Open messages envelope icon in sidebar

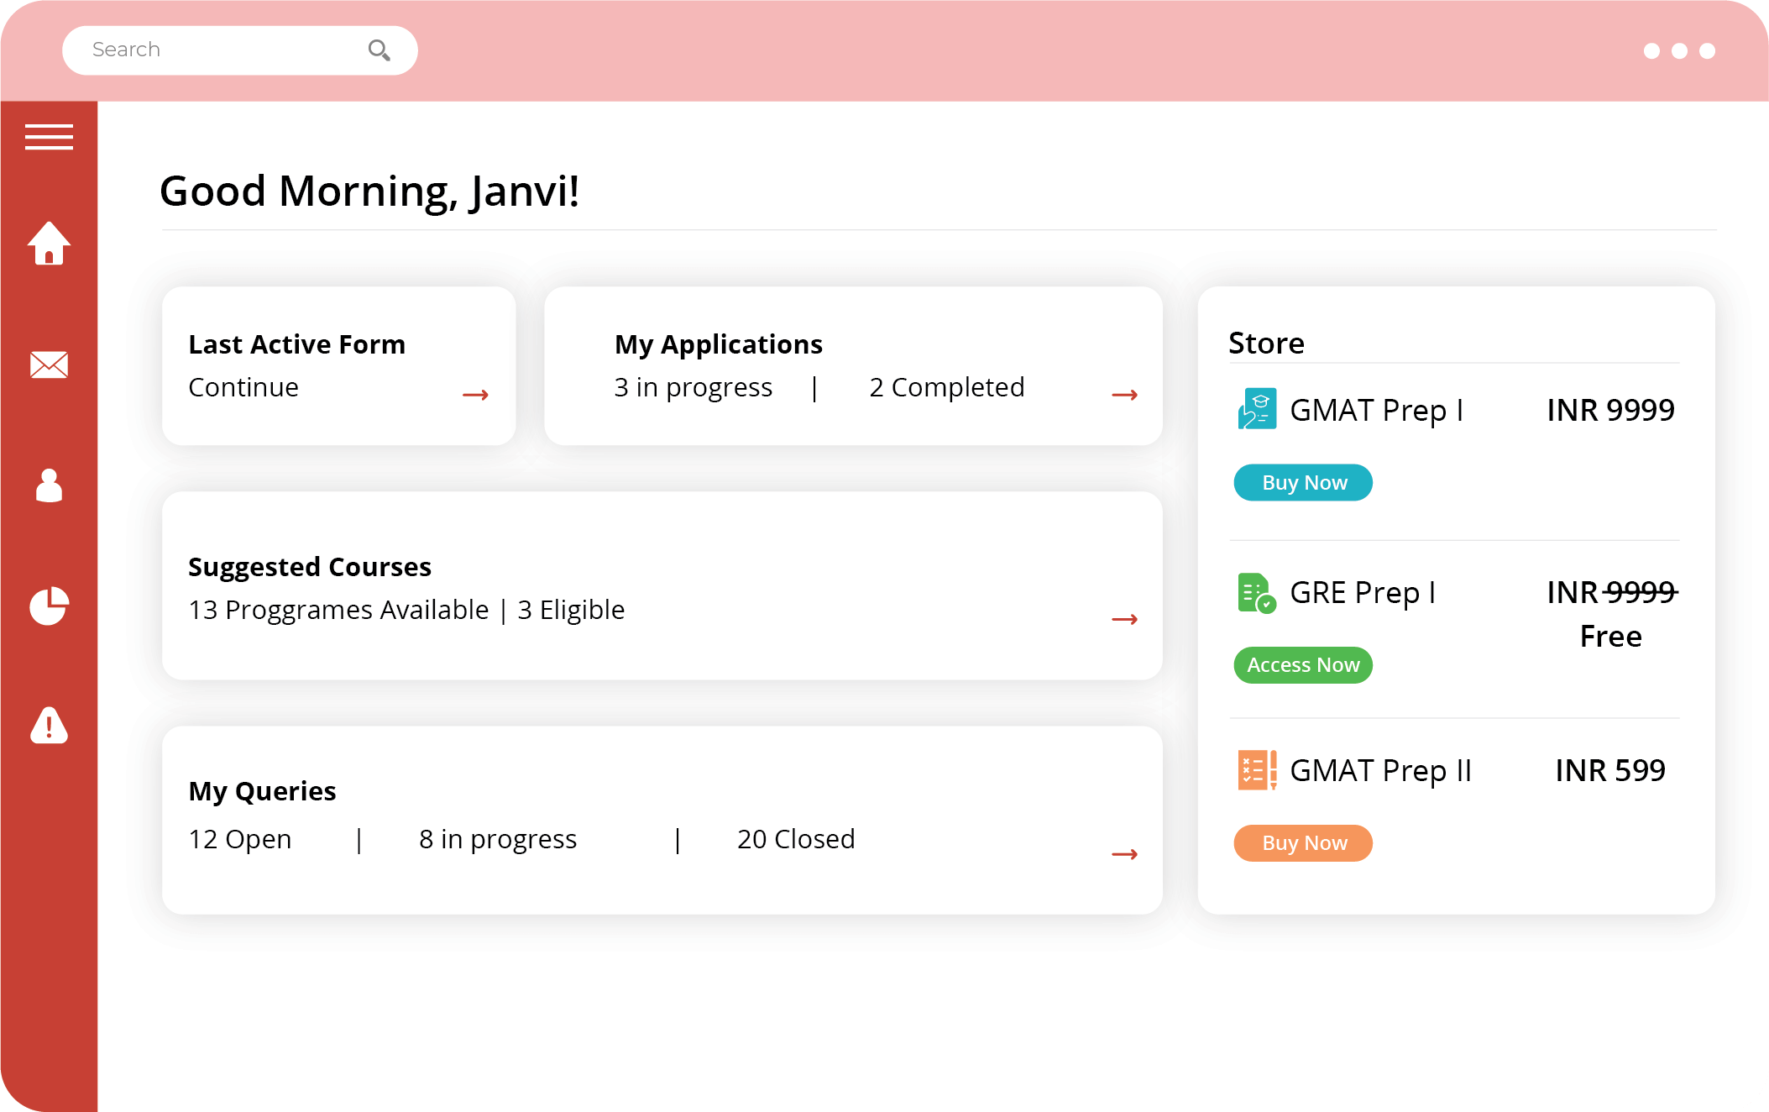pyautogui.click(x=49, y=365)
